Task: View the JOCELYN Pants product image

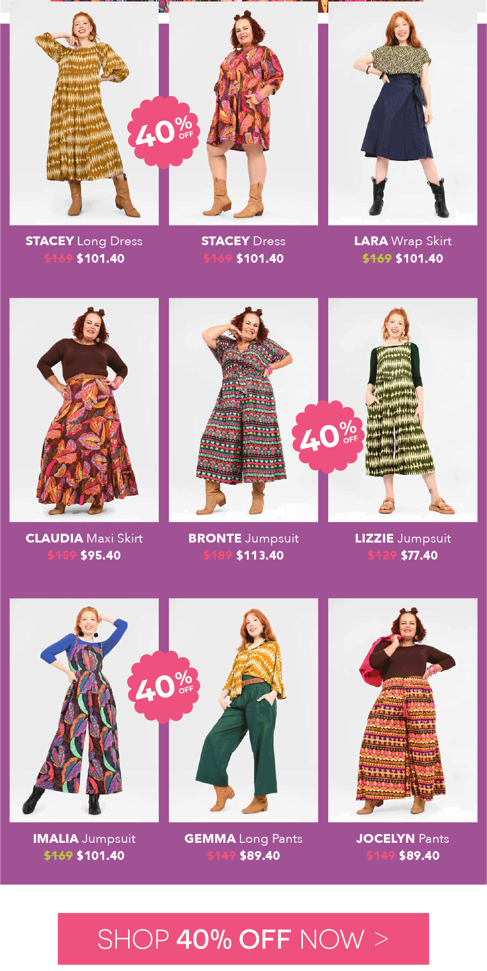Action: click(x=403, y=710)
